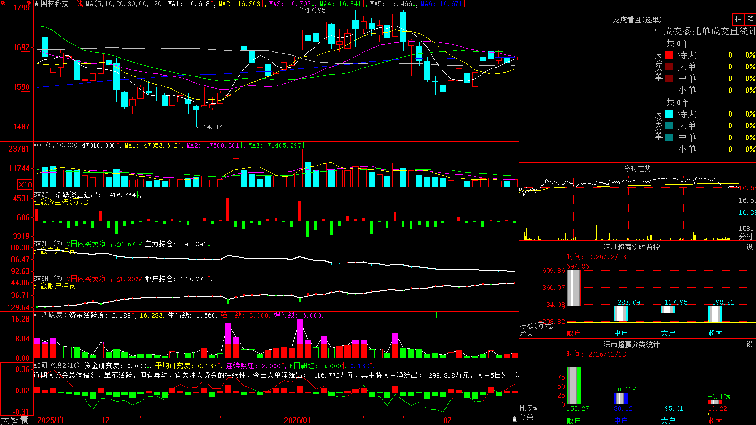Open 设 settings for 深市超赢分类统计

(750, 344)
